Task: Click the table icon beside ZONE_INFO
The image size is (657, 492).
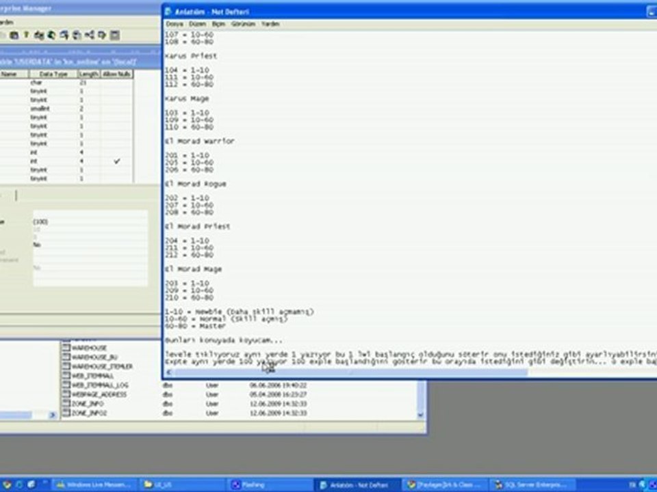Action: tap(66, 403)
